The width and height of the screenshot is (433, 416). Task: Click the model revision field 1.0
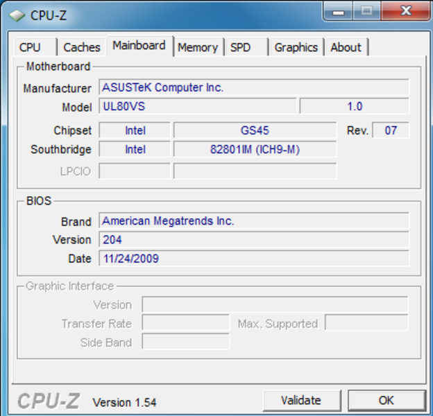point(355,106)
